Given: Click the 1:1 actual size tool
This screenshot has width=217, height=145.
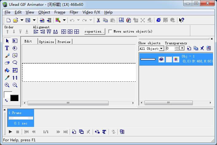Looking at the screenshot, I should click(x=15, y=78).
